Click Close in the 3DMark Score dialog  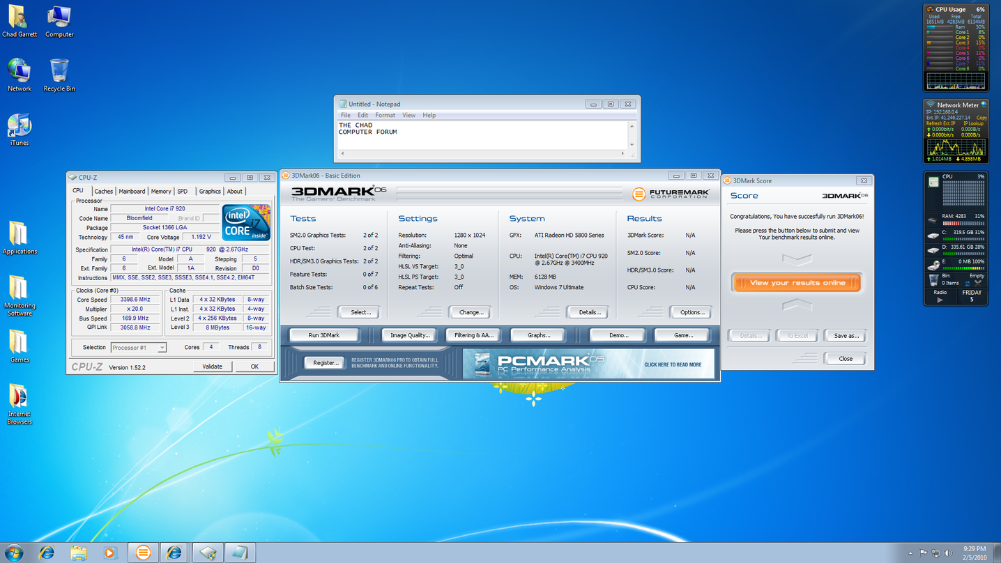tap(846, 359)
